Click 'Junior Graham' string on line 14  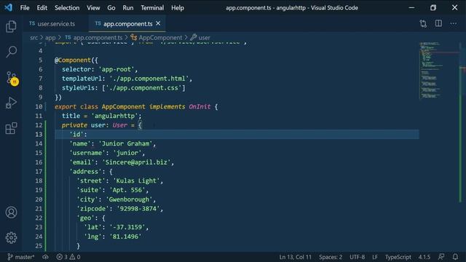pos(126,144)
